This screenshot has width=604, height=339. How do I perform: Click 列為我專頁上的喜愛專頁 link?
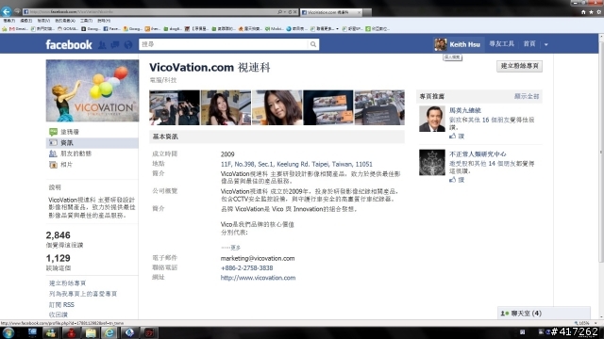[x=83, y=294]
